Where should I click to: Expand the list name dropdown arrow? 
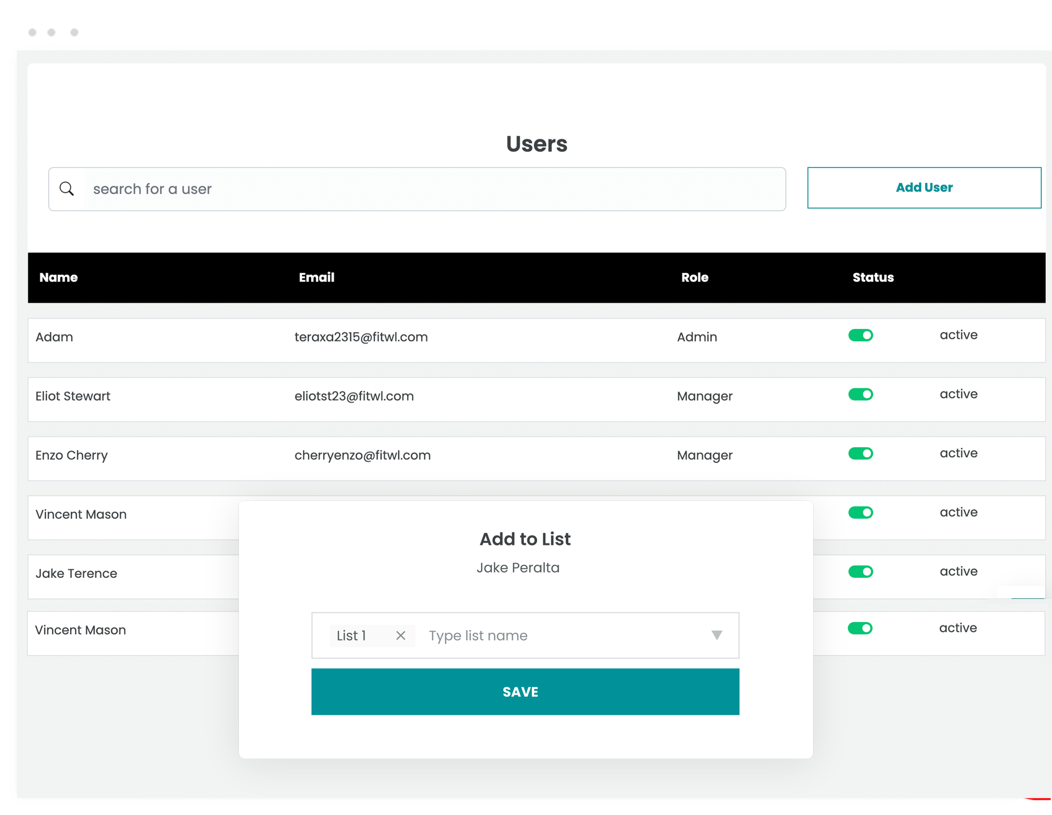(716, 636)
